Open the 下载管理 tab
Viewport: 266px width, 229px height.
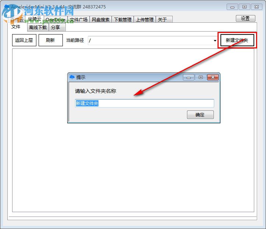(x=123, y=19)
